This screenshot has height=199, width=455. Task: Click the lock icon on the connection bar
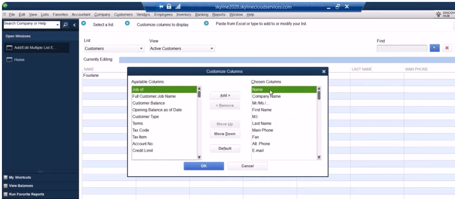[x=169, y=7]
